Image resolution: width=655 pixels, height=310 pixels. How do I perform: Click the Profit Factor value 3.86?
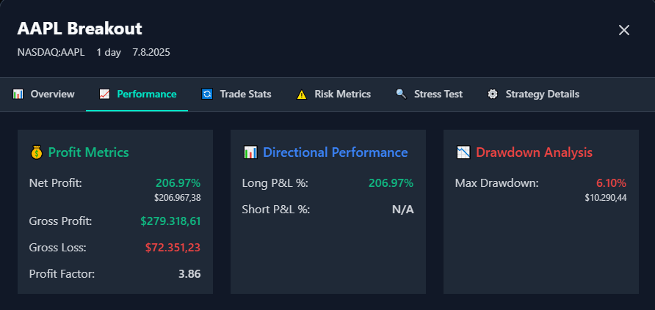[x=189, y=274]
